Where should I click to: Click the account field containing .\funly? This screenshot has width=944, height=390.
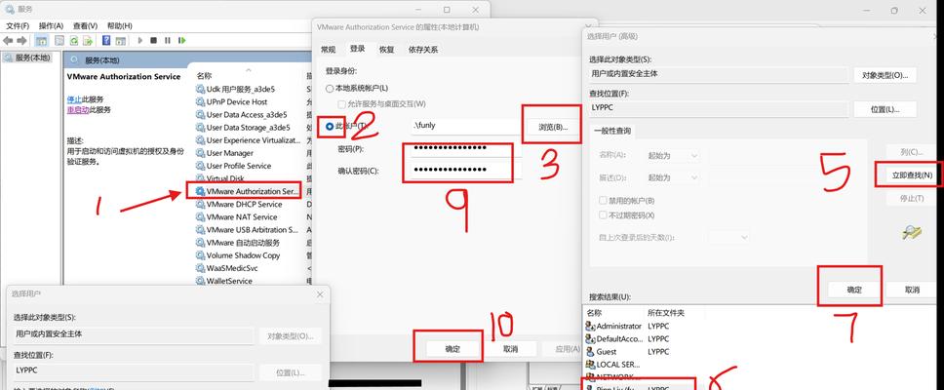(465, 127)
